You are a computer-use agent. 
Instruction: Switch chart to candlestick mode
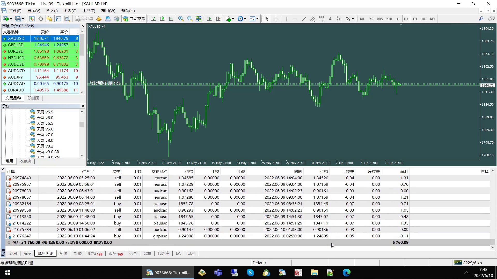(x=162, y=19)
